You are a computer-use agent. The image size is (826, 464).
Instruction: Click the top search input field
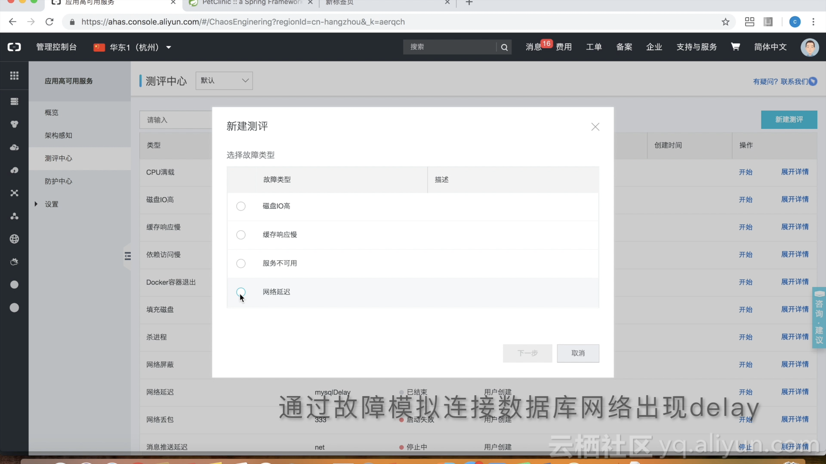(450, 47)
